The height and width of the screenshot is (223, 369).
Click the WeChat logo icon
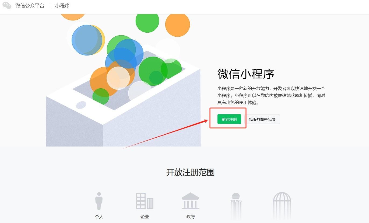point(7,5)
